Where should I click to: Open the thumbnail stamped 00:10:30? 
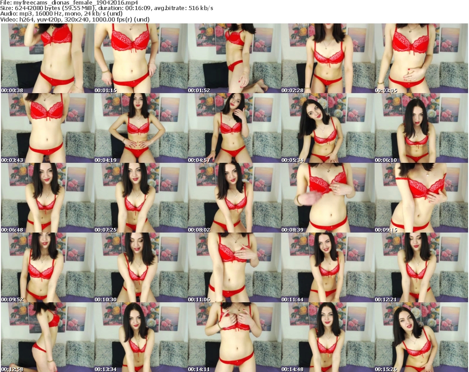click(x=141, y=268)
